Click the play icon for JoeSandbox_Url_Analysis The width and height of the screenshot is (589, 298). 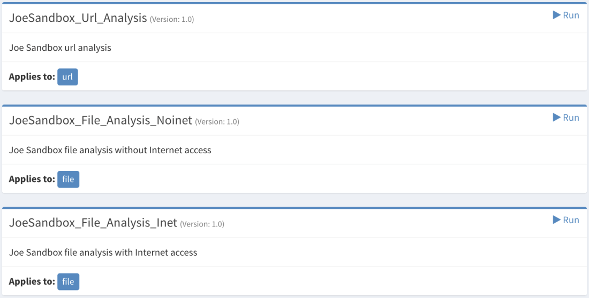coord(556,15)
